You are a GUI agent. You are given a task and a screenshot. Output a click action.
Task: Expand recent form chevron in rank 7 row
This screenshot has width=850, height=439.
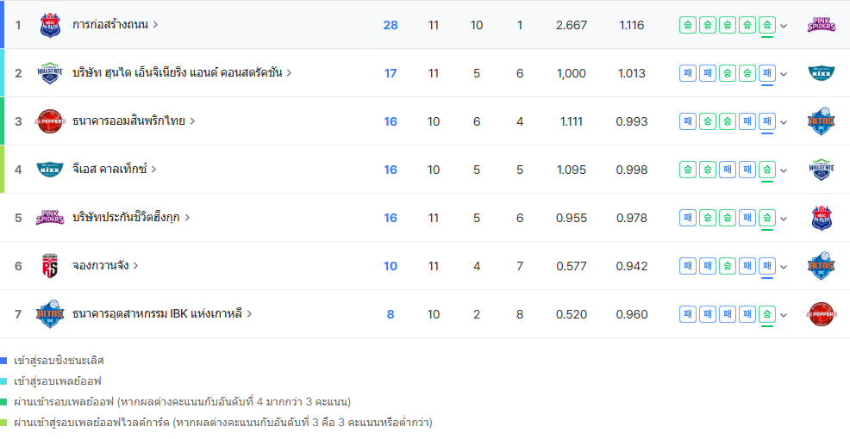[x=784, y=315]
